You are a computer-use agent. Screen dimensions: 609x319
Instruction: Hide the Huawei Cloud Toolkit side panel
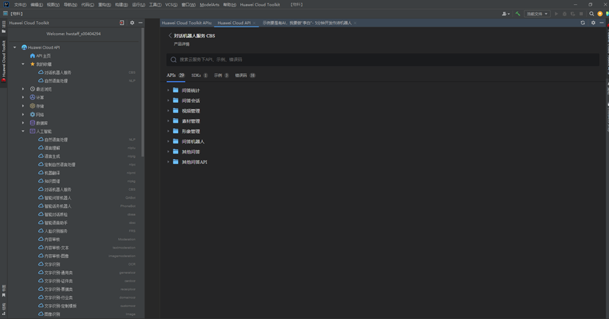[140, 23]
